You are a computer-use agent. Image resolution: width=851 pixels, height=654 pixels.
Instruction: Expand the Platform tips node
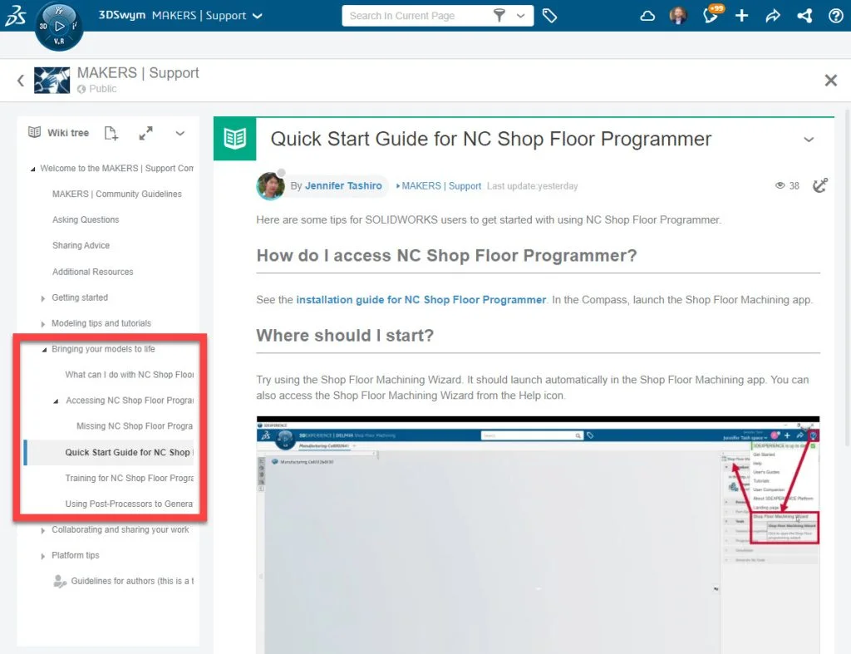click(x=43, y=556)
